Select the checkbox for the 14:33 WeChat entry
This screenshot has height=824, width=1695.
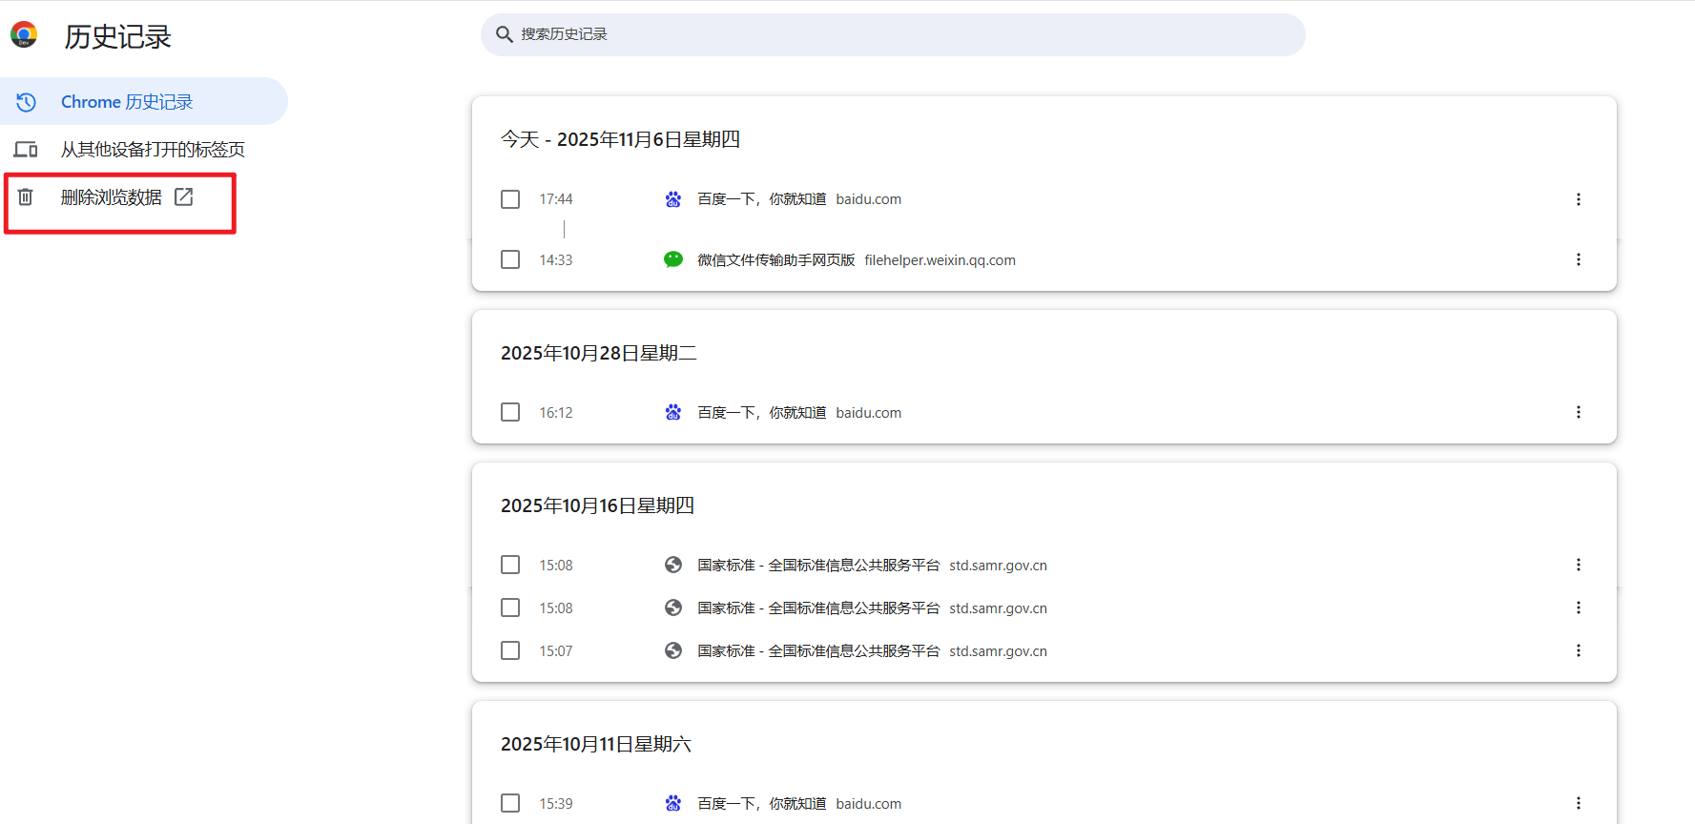(x=510, y=259)
